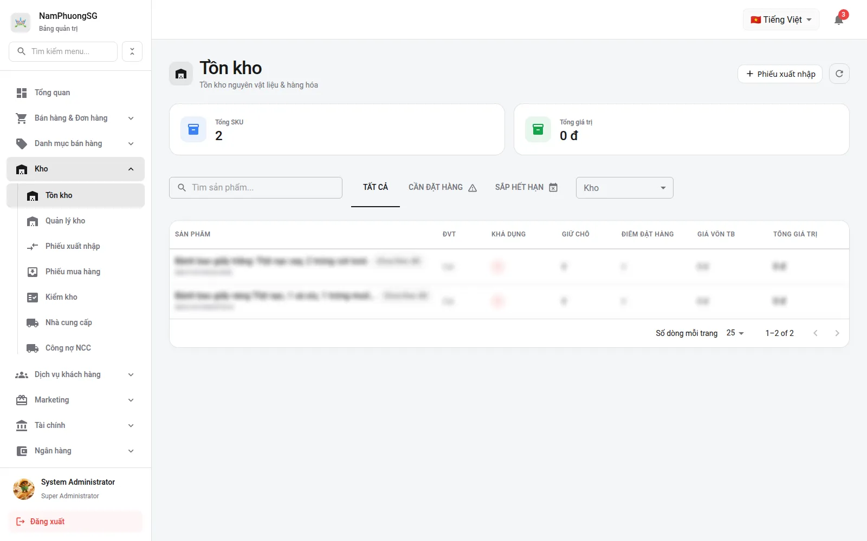
Task: Open rows per page dropdown showing 25
Action: (735, 333)
